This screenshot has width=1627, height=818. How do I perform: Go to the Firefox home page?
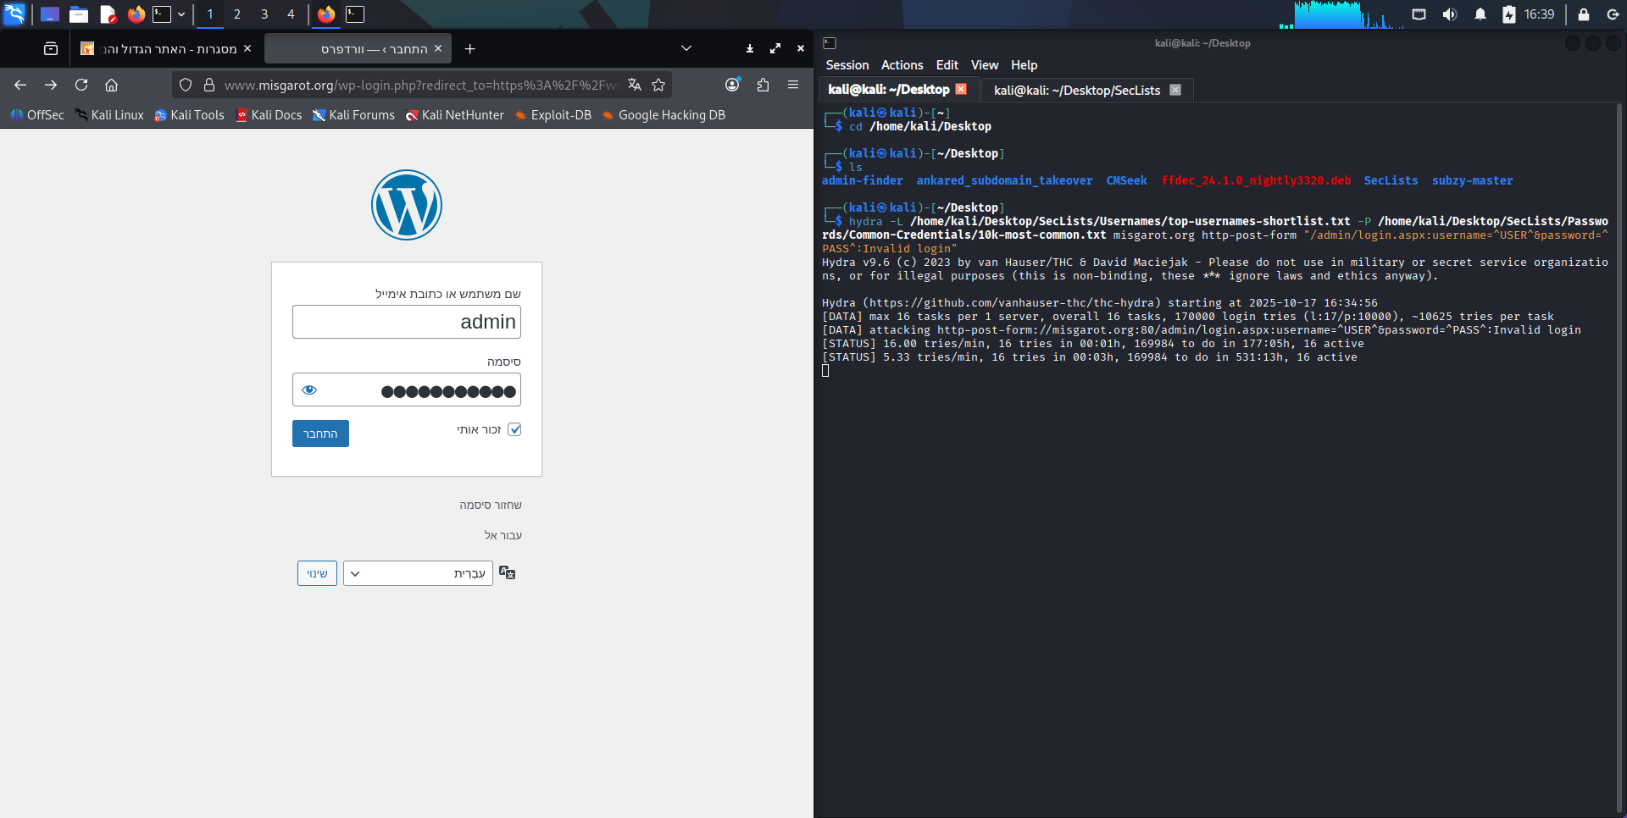coord(111,85)
